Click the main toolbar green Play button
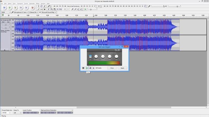This screenshot has width=209, height=117. click(x=10, y=8)
